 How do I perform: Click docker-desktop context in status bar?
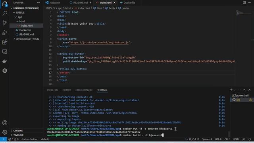30,139
